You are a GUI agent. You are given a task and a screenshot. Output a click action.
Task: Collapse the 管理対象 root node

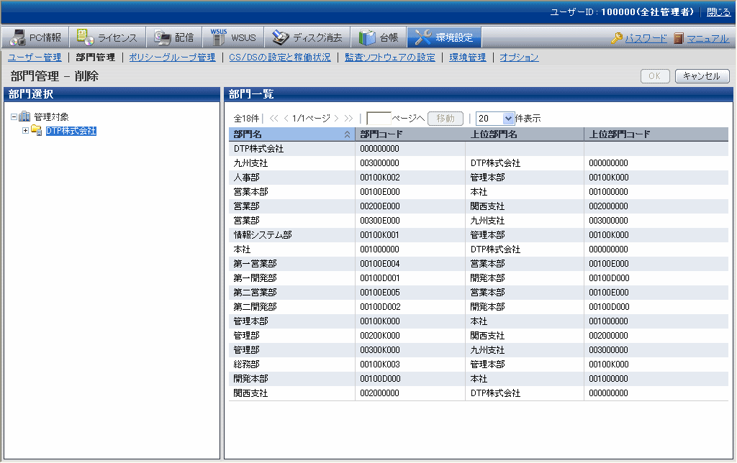tap(14, 116)
